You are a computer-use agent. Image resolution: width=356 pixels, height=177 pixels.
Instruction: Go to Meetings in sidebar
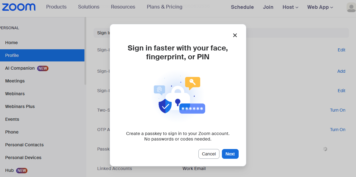15,81
